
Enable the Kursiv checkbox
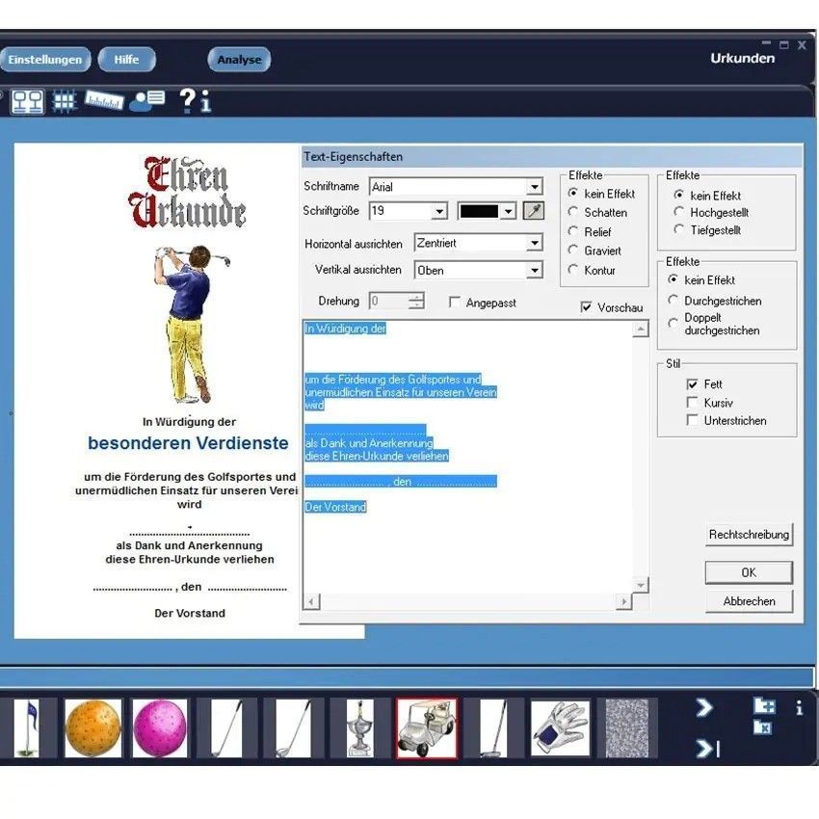[692, 403]
